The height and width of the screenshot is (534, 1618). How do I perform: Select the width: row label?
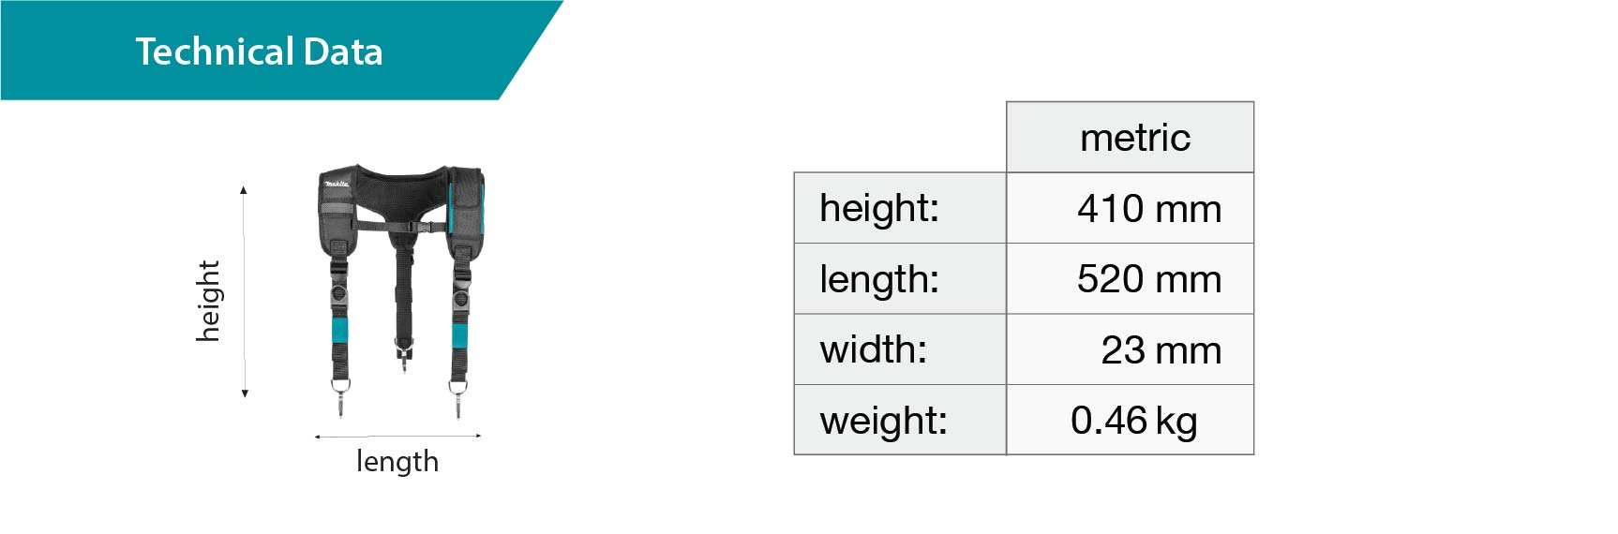[x=874, y=349]
